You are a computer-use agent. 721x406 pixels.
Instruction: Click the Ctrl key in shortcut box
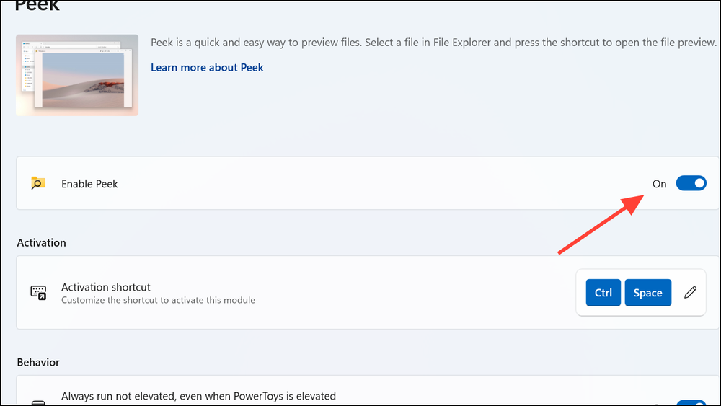603,293
